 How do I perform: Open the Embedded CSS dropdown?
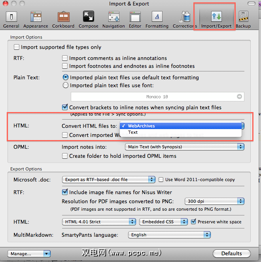click(163, 222)
